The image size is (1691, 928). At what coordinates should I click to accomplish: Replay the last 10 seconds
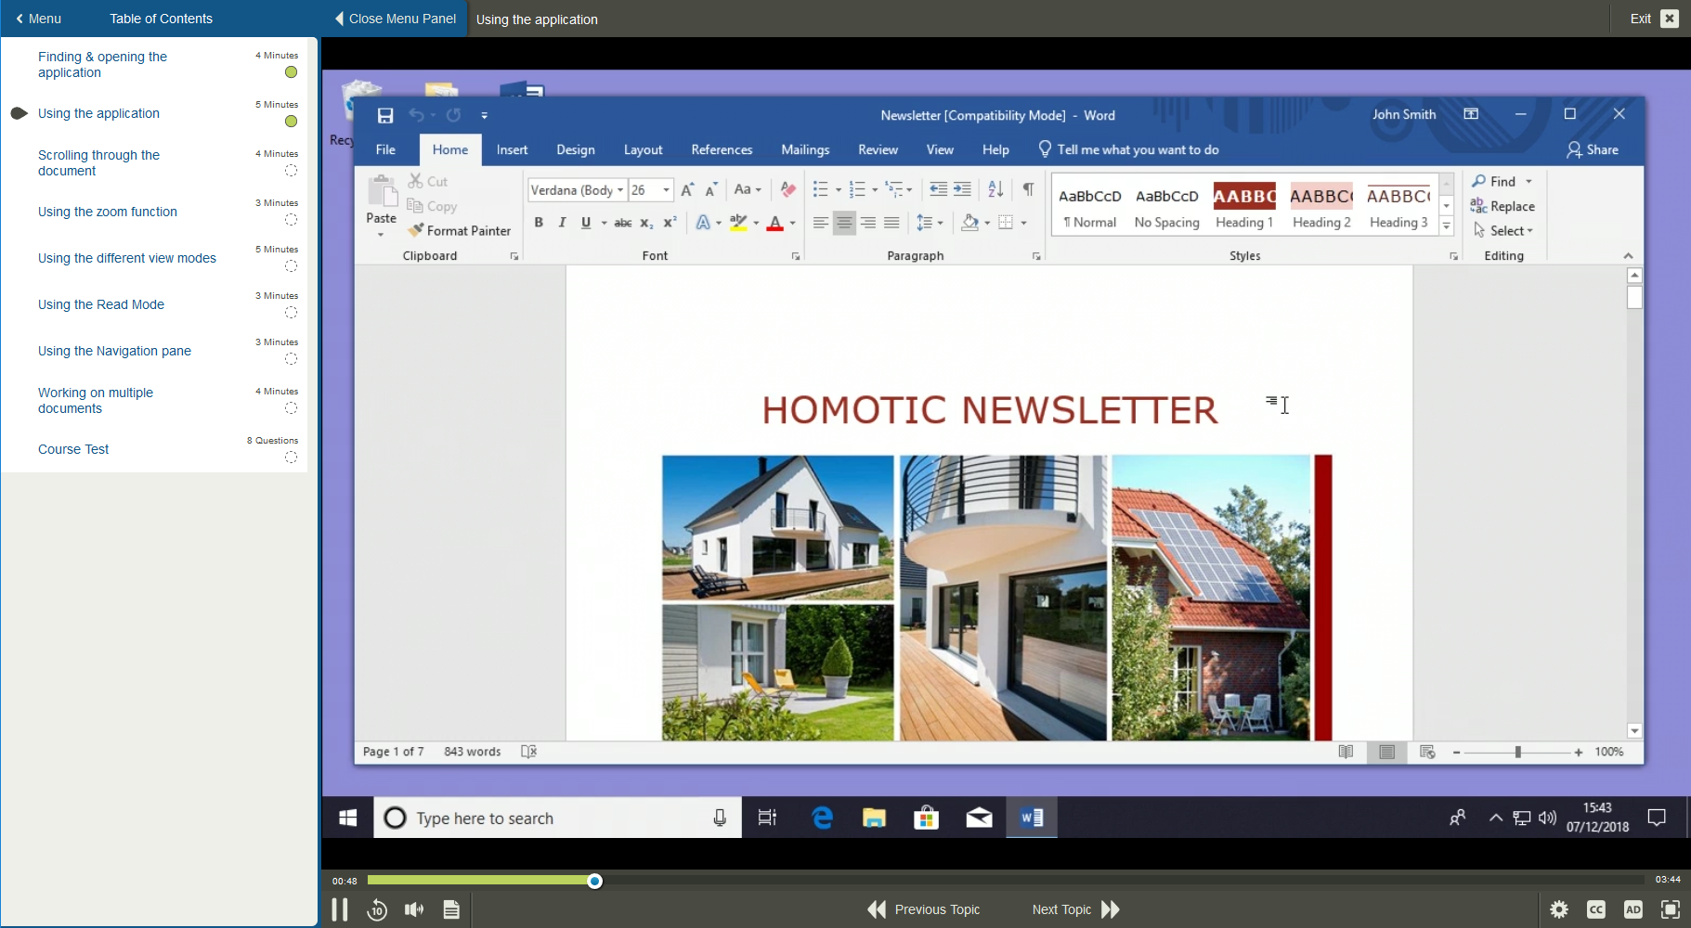pos(377,909)
